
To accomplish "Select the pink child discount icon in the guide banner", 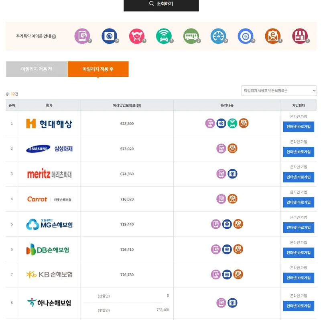I will 137,36.
